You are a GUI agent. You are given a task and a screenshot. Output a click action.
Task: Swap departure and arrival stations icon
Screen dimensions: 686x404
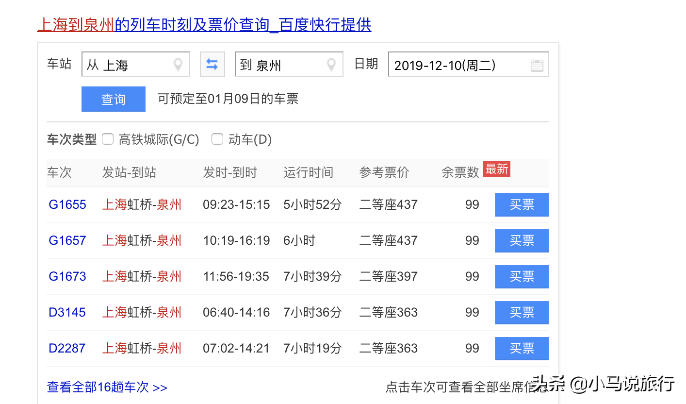coord(212,65)
